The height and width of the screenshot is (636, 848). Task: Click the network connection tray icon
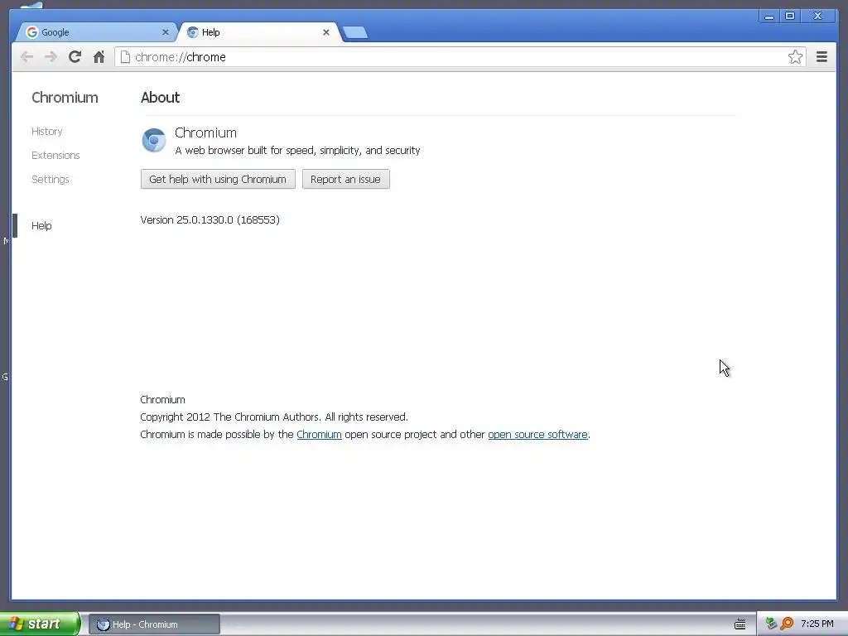(x=771, y=624)
